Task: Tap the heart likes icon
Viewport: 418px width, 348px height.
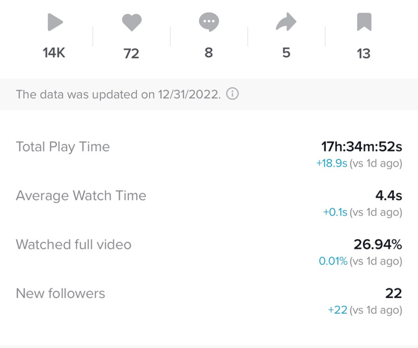Action: tap(132, 23)
